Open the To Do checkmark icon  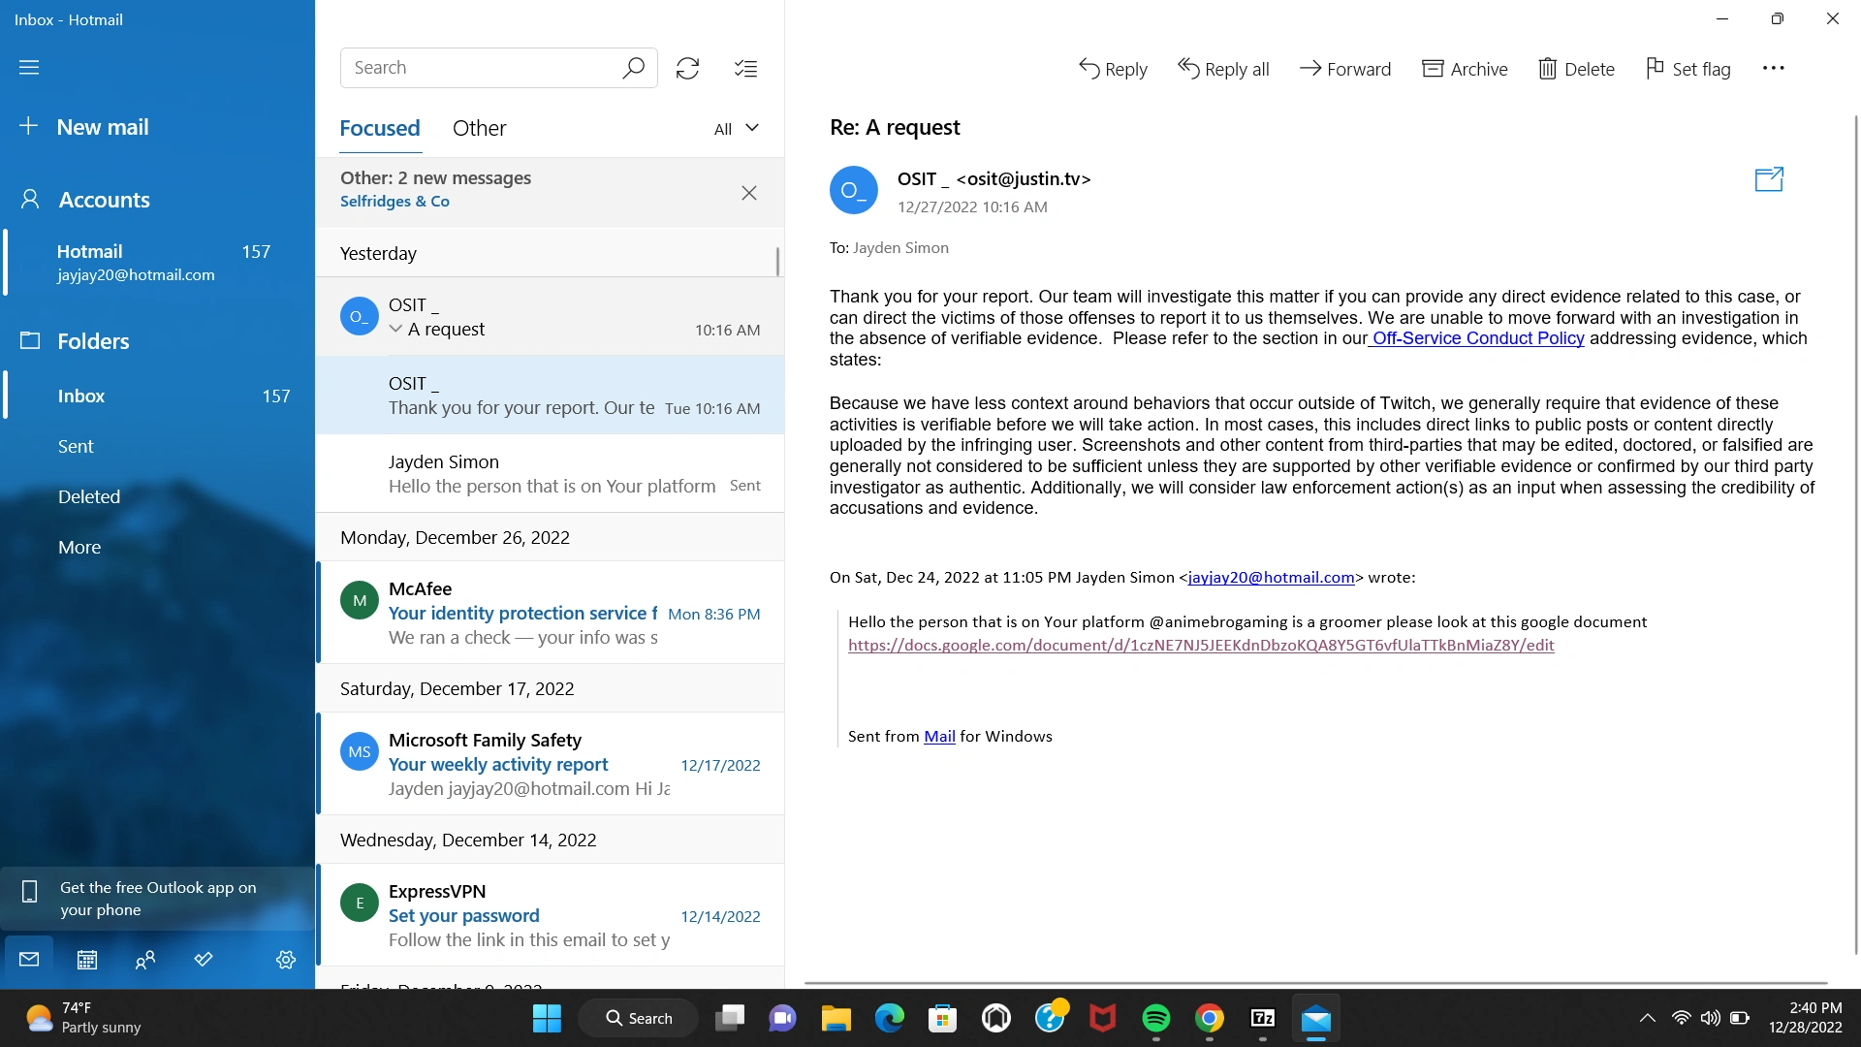point(204,960)
